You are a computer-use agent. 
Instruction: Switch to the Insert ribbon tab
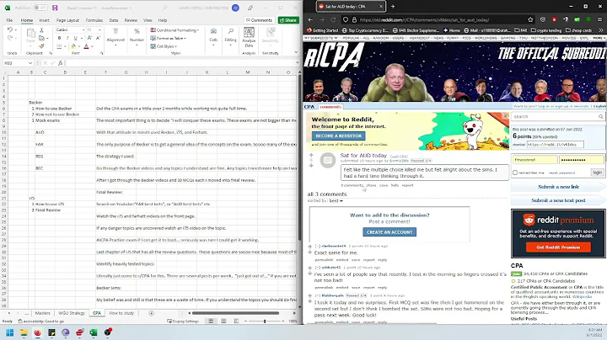[44, 20]
